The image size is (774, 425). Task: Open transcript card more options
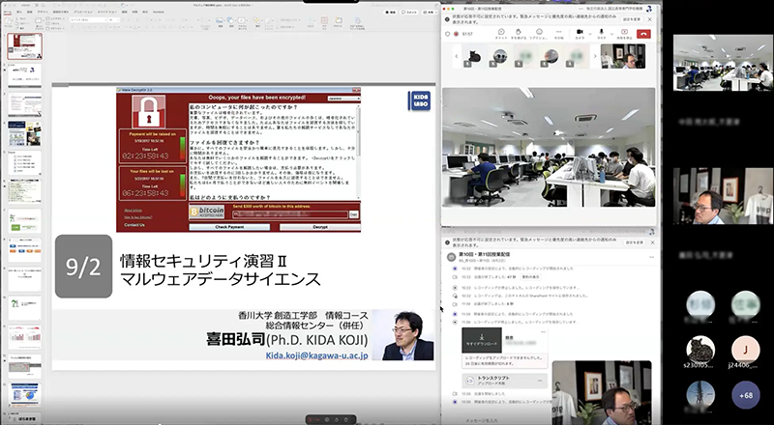pyautogui.click(x=540, y=381)
